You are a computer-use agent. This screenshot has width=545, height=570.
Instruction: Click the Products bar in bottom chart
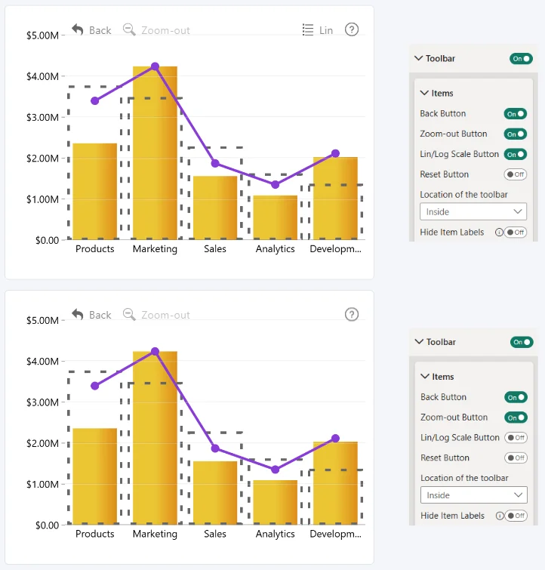95,476
